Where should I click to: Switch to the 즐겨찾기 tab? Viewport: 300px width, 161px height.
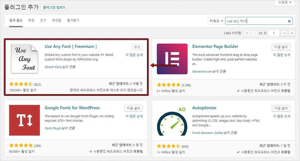coord(73,20)
